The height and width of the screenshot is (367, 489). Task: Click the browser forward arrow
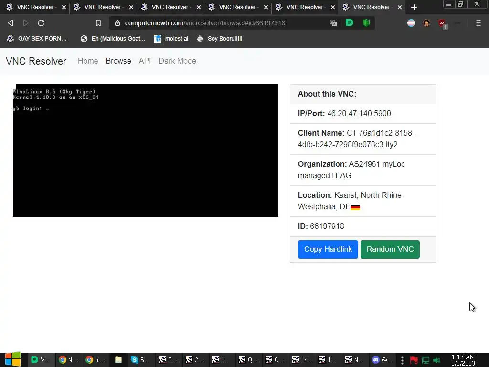(x=26, y=23)
